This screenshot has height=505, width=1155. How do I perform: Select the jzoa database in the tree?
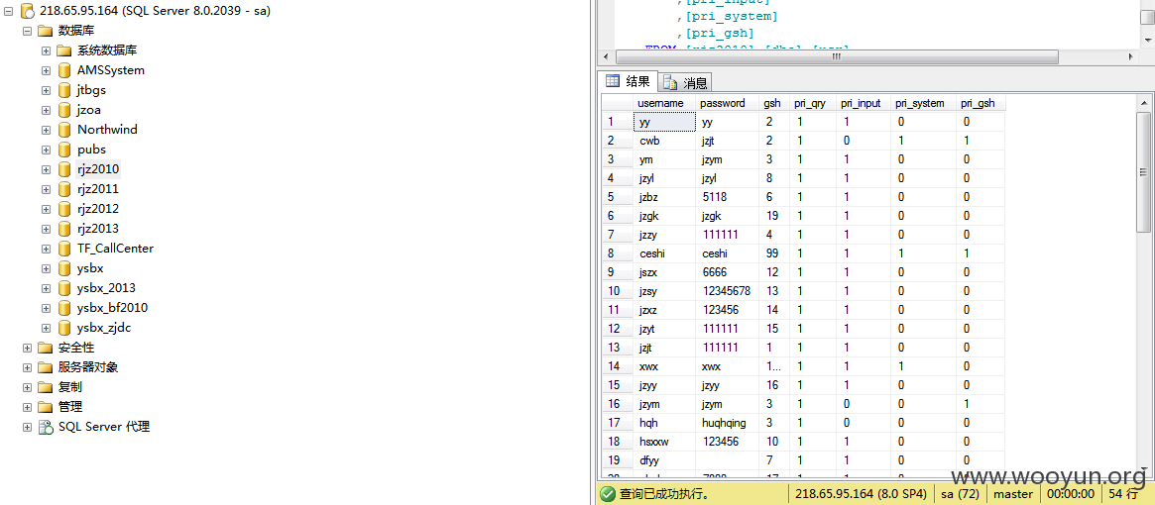click(x=89, y=111)
